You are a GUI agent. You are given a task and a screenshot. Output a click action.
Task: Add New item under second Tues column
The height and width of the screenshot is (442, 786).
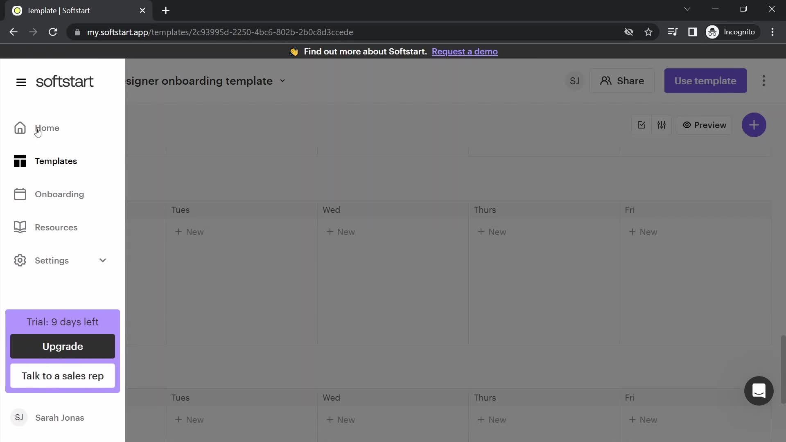pos(189,420)
